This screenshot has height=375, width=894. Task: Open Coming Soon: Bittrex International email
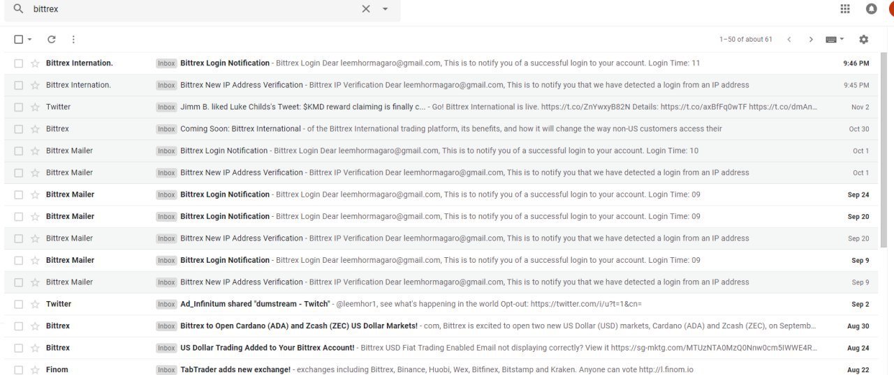[441, 129]
